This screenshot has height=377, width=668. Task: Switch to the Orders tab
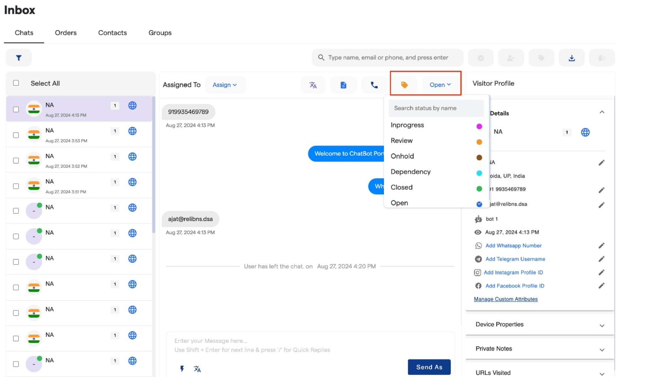66,33
